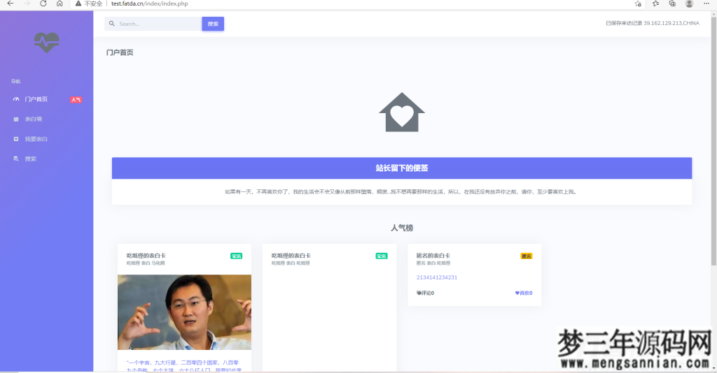
Task: Click the magnifier icon in the search box
Action: [112, 24]
